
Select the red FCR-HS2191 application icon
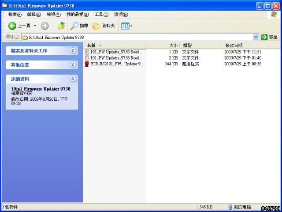click(87, 64)
